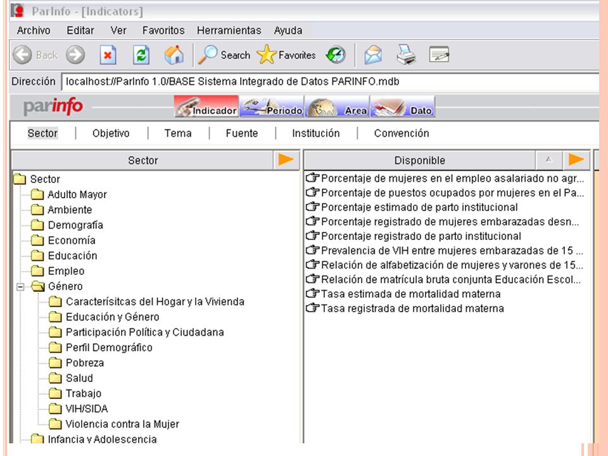Click hand icon beside Porcentaje estimado de parto institucional
608x456 pixels.
pos(312,206)
